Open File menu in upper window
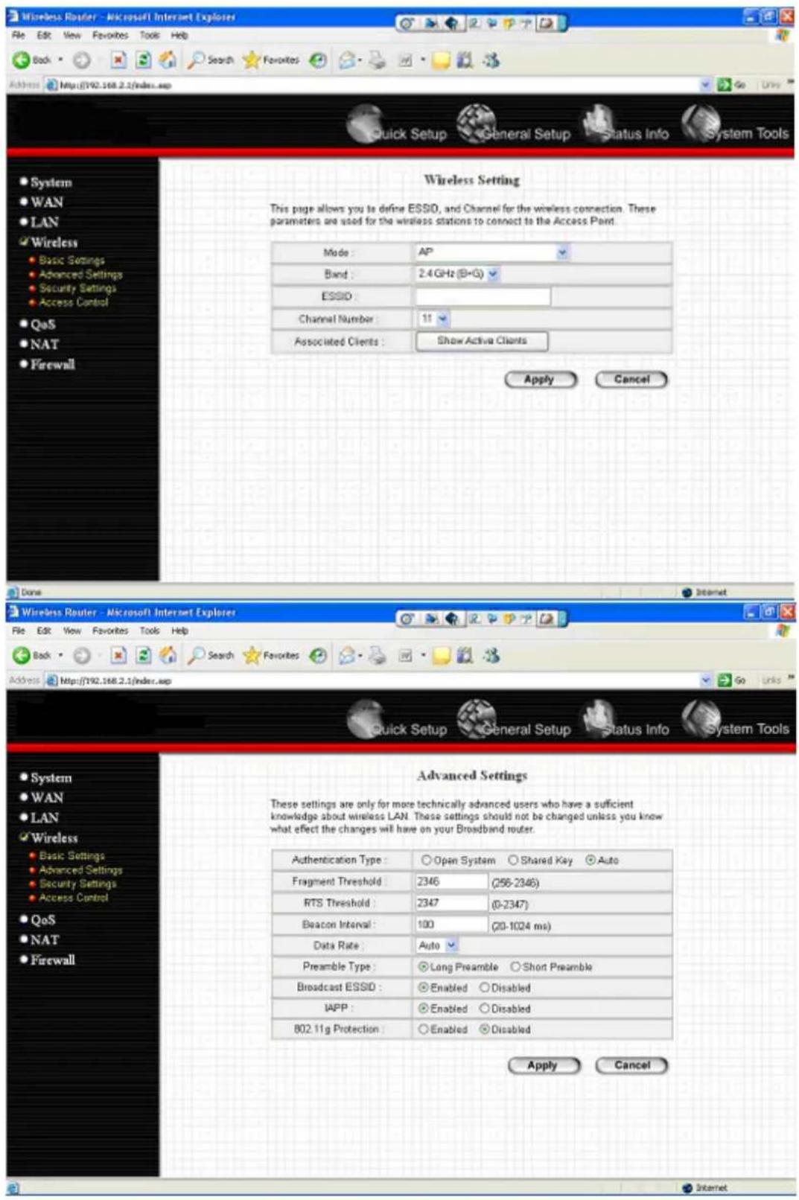This screenshot has width=799, height=1200. tap(19, 35)
